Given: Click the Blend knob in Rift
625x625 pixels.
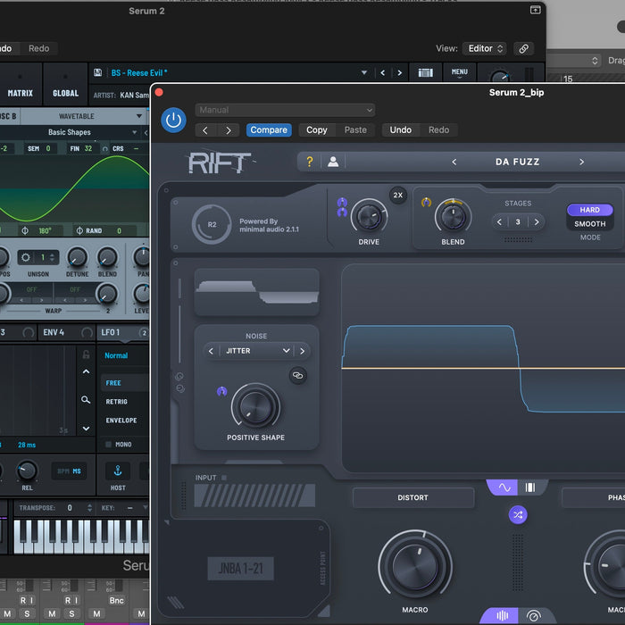Looking at the screenshot, I should tap(453, 216).
